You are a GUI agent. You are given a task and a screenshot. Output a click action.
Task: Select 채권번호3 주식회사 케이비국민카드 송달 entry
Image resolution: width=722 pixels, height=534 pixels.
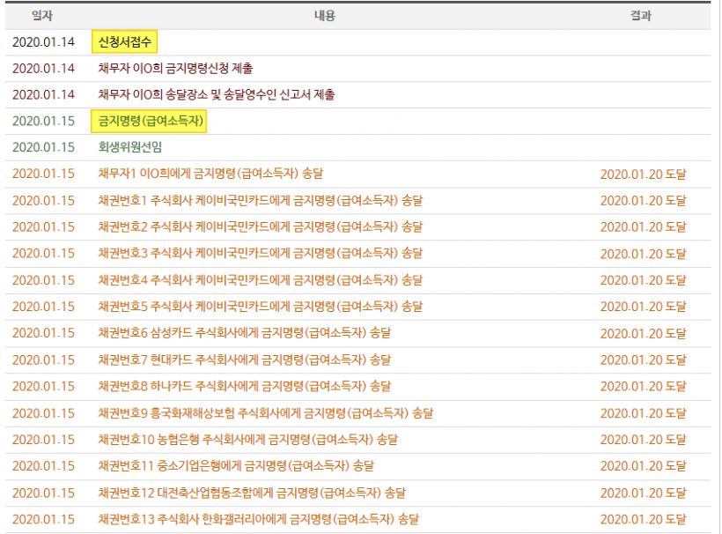(260, 253)
